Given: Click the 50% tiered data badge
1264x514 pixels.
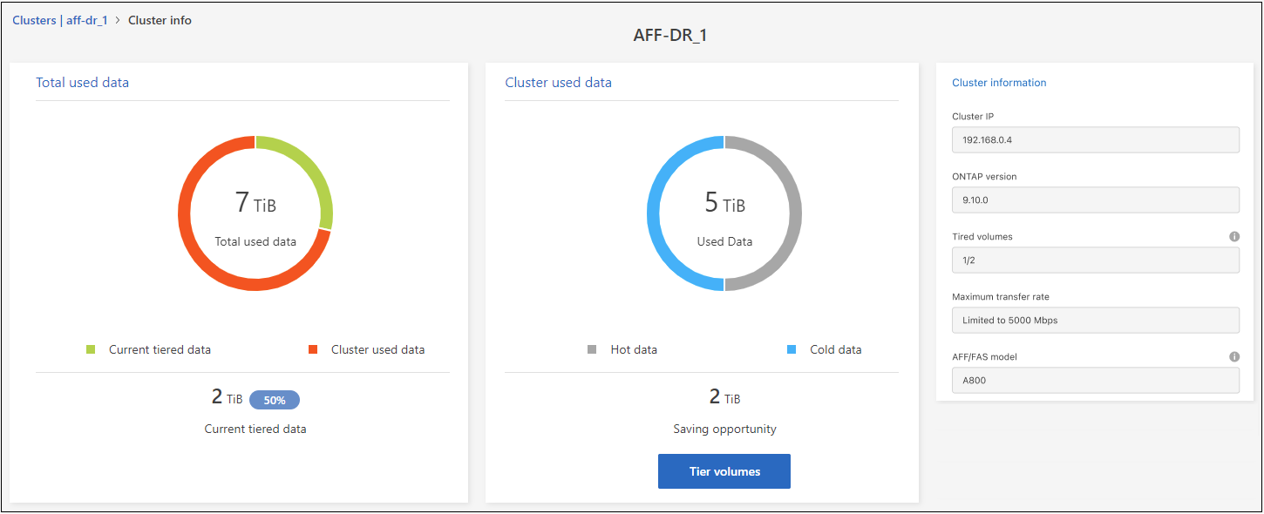Looking at the screenshot, I should 274,400.
